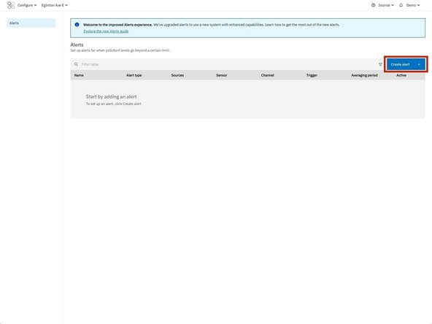
Task: Click the Journal help circle icon
Action: [374, 5]
